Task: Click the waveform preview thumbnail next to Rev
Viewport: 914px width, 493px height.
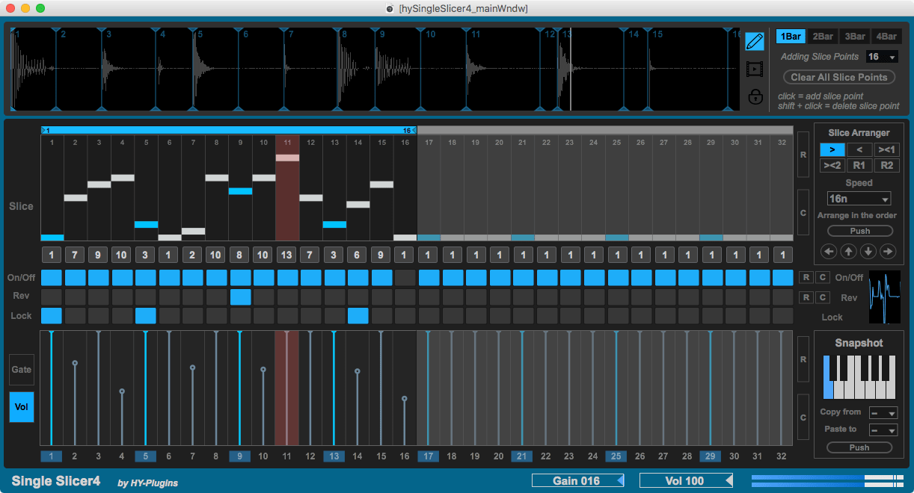Action: coord(884,297)
